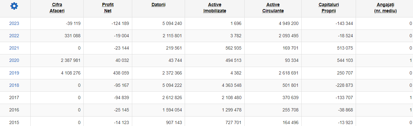This screenshot has width=413, height=126.
Task: Open the 2020 year link
Action: (x=14, y=60)
